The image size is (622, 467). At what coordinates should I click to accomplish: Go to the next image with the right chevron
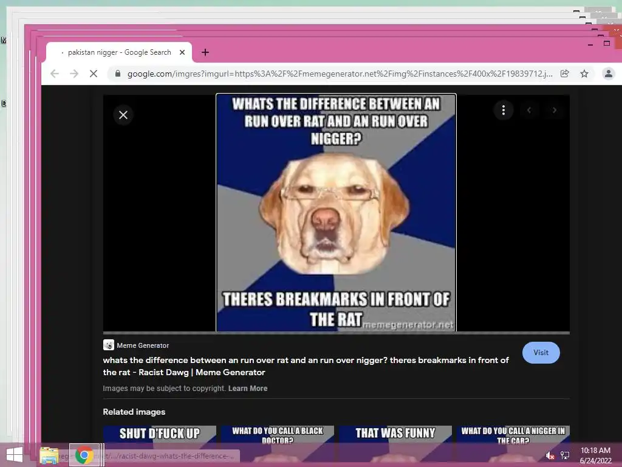click(555, 110)
